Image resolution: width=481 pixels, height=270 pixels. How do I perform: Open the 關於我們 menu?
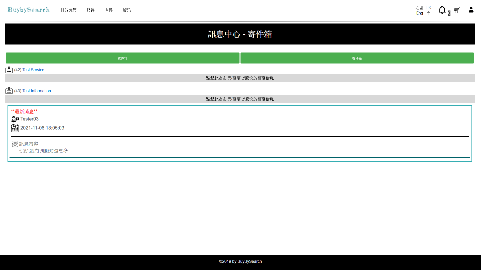tap(68, 10)
